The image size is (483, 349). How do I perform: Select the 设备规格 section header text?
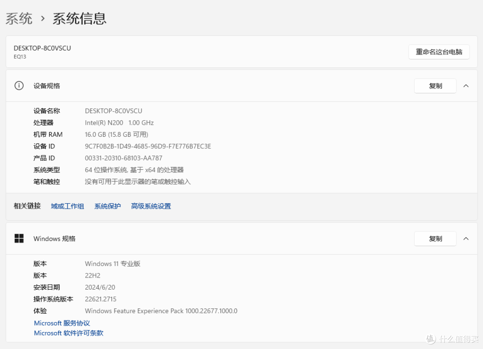click(x=47, y=86)
